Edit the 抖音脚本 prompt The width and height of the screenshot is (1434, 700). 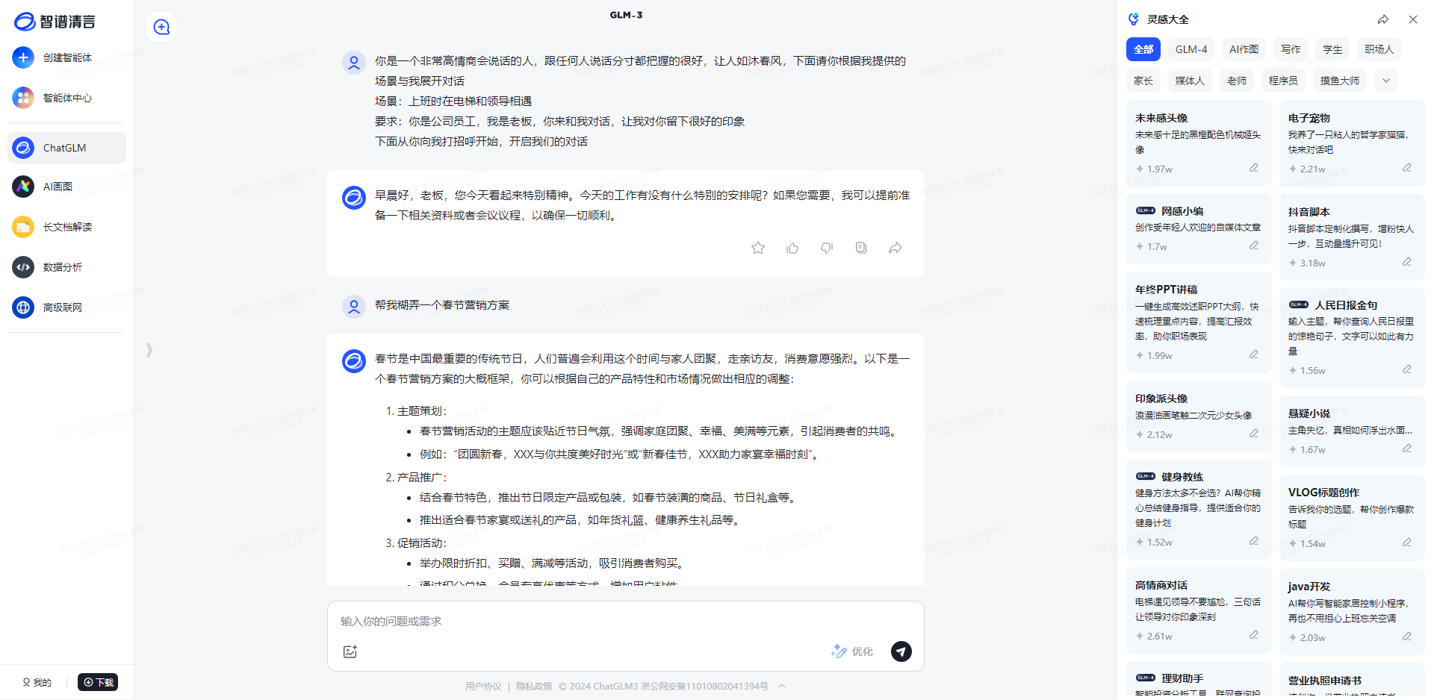(1407, 262)
